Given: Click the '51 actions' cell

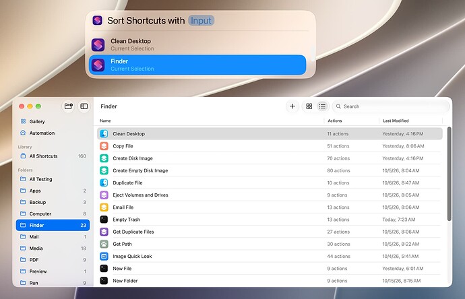Looking at the screenshot, I should 338,146.
